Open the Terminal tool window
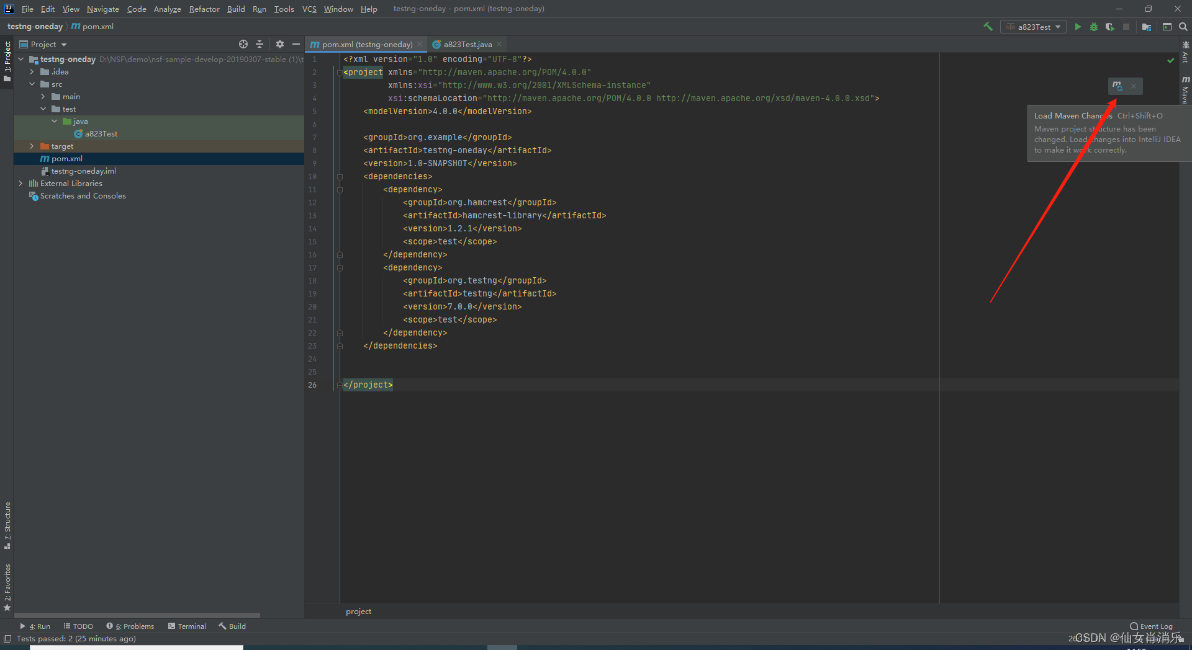The image size is (1192, 650). pos(187,626)
